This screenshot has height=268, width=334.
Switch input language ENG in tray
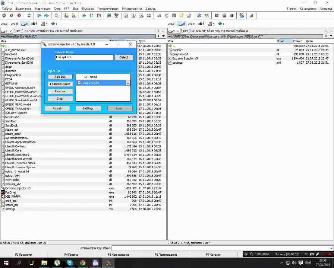[308, 263]
